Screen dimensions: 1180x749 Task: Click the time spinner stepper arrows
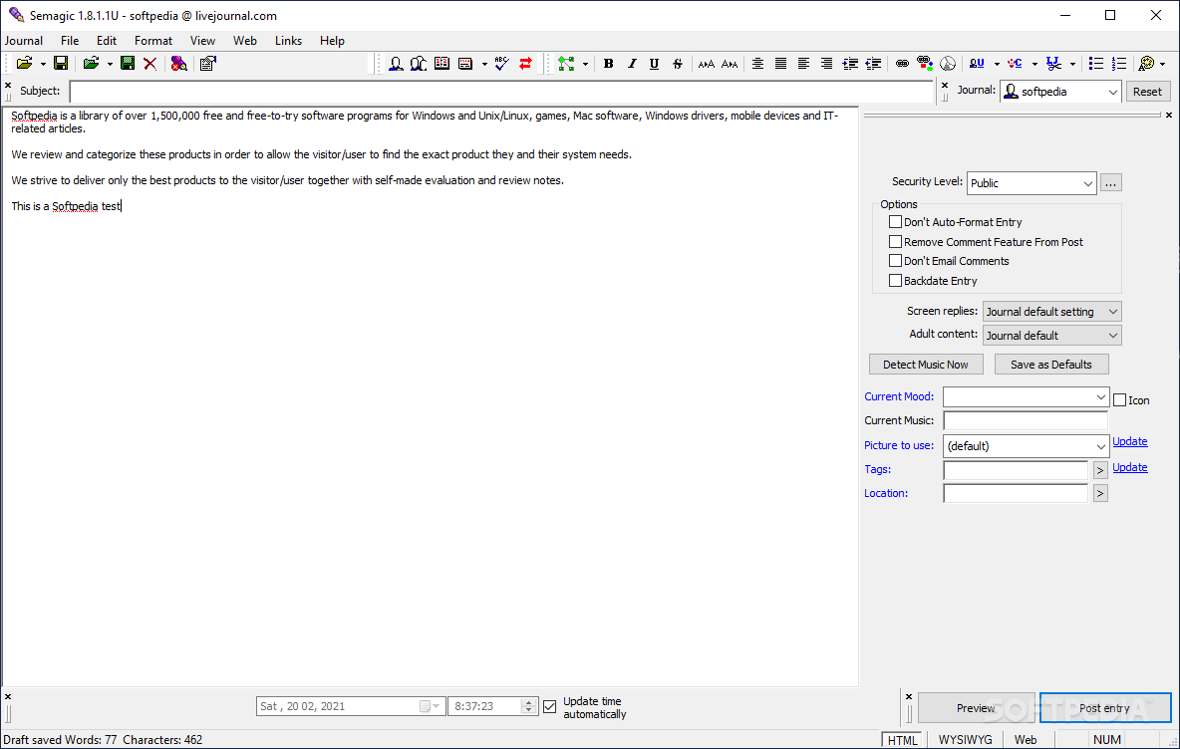tap(528, 706)
